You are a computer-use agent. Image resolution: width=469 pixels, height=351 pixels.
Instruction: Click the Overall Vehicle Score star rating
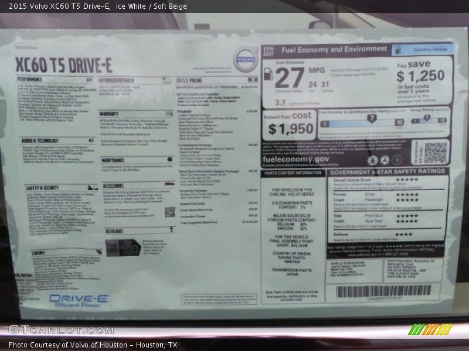tap(407, 180)
